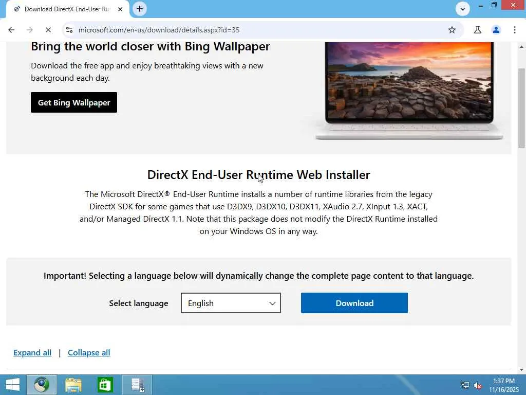Screen dimensions: 526x395
Task: Open the Chrome three-dot menu
Action: pos(515,30)
